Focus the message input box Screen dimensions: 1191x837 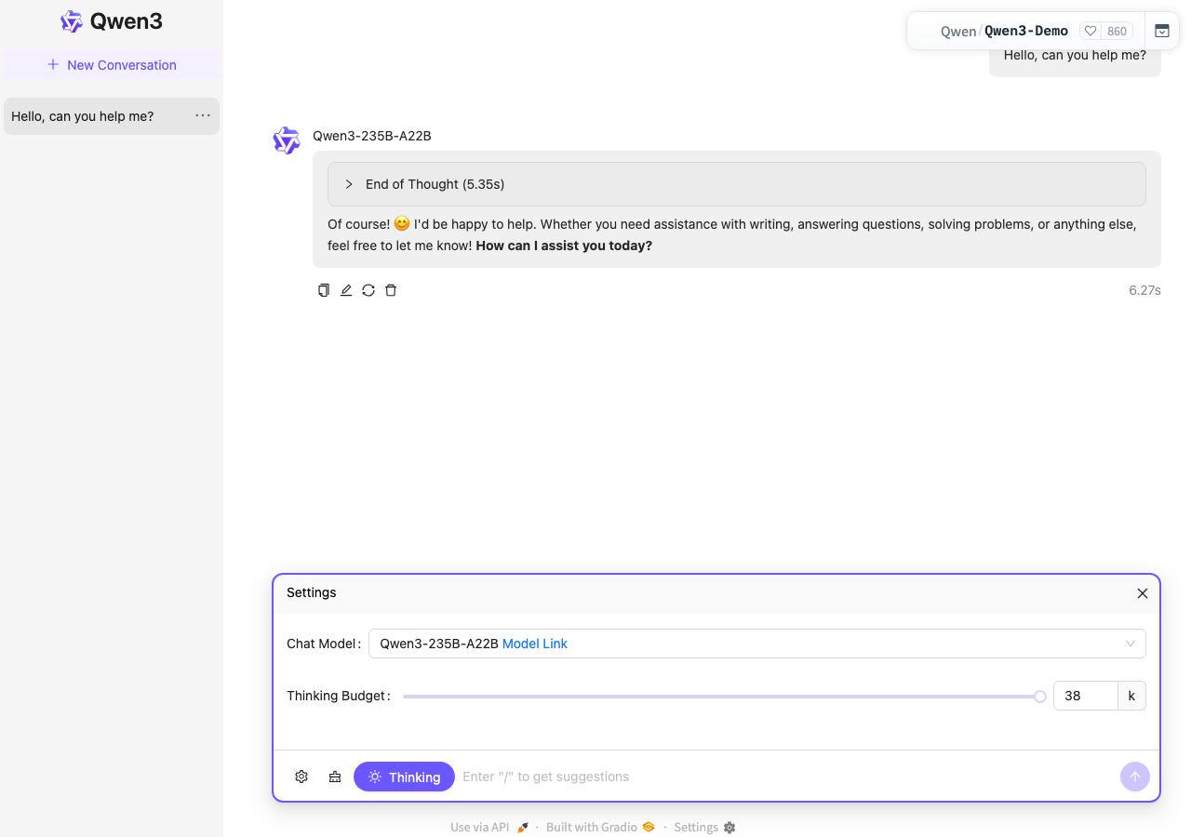787,777
